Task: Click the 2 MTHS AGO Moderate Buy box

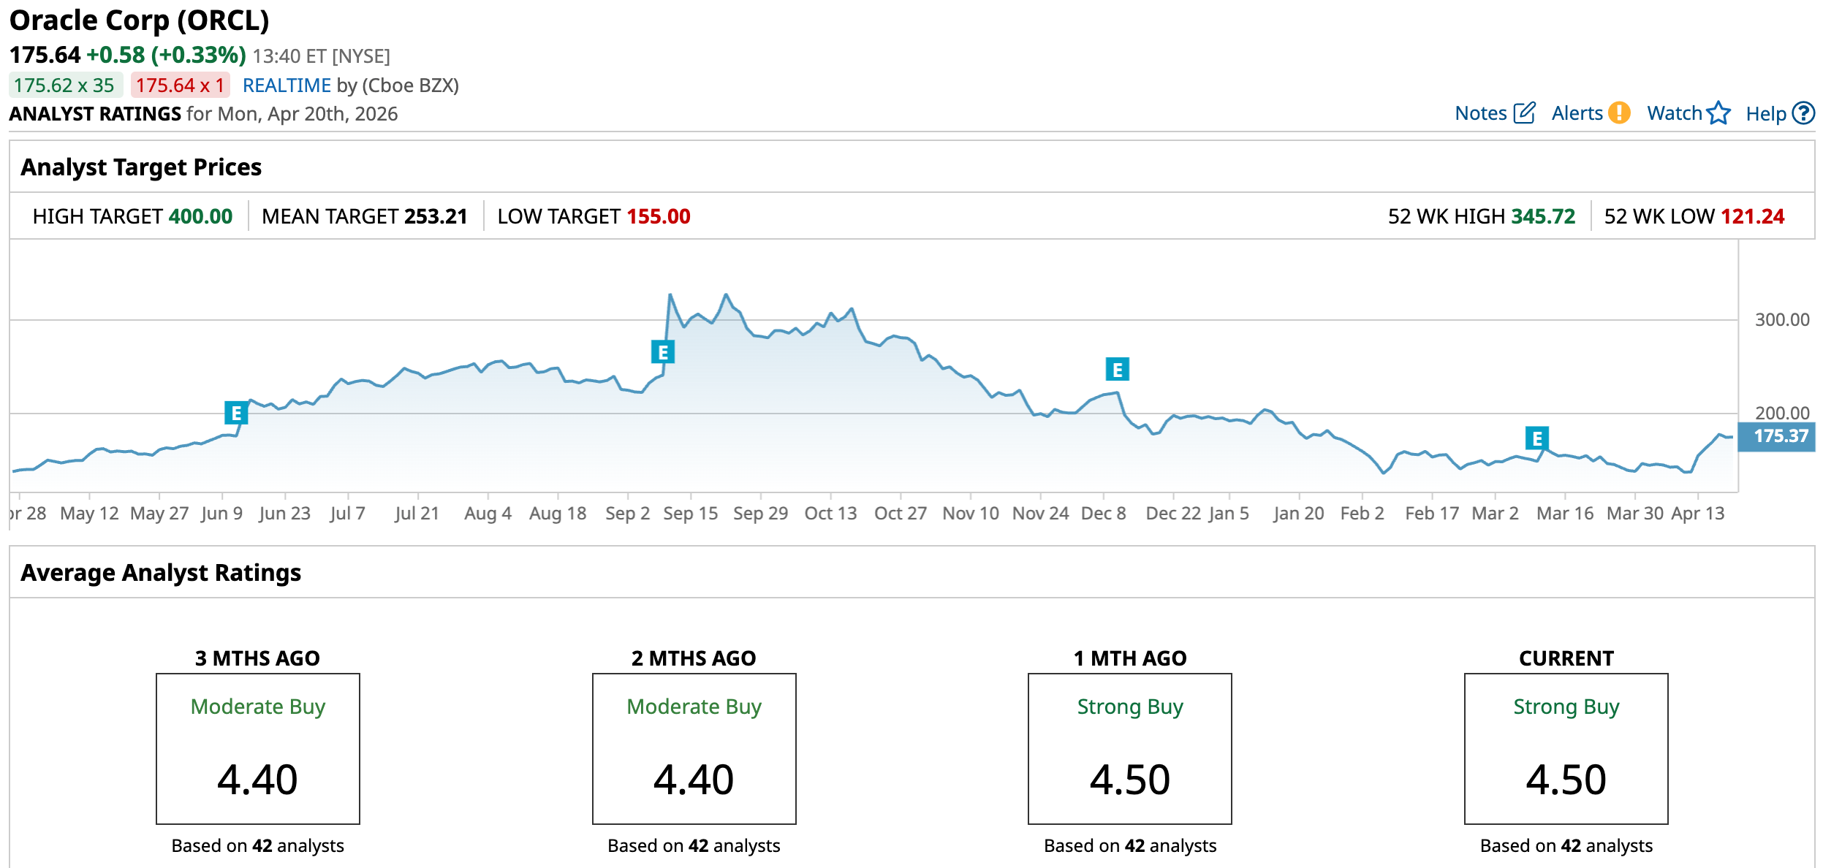Action: 694,748
